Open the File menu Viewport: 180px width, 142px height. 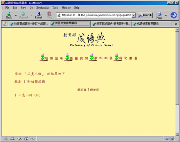[x=7, y=8]
